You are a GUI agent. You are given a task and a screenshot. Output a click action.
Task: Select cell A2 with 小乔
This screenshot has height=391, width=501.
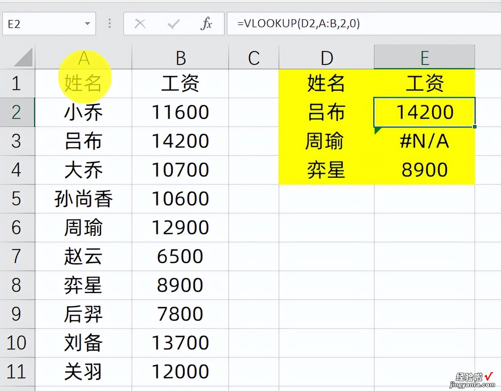[x=83, y=112]
